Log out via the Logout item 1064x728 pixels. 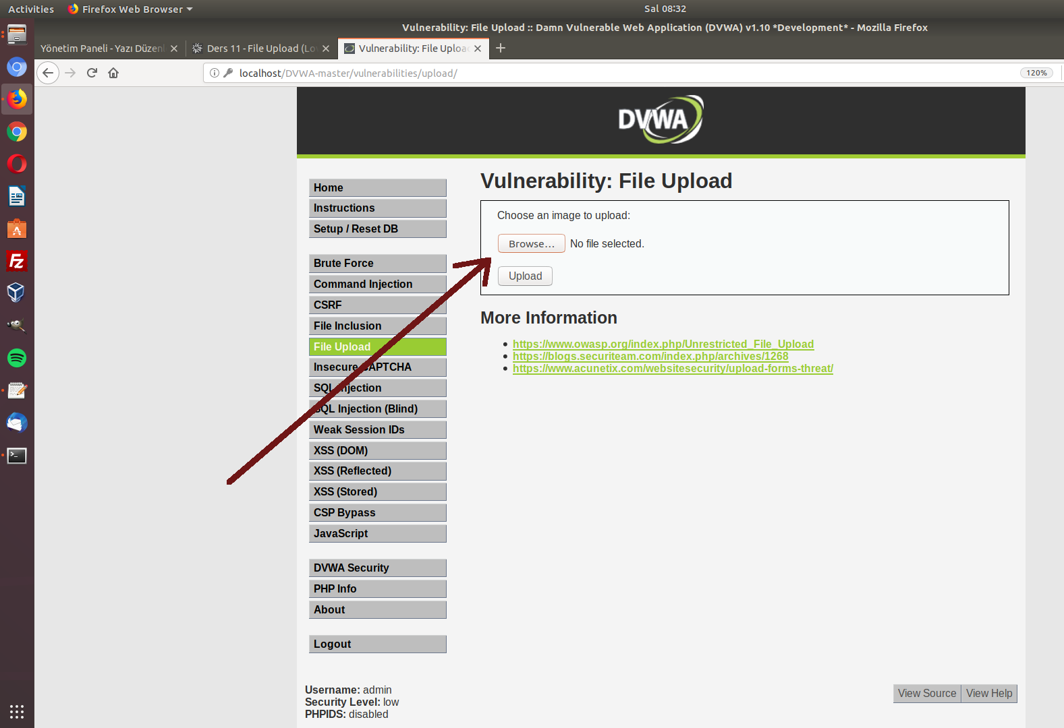(x=378, y=644)
